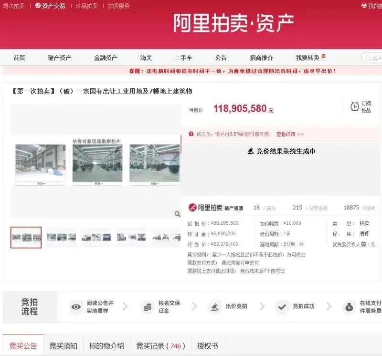Select the first highlighted photo thumbnail
Viewport: 382px width, 356px height.
coord(26,238)
